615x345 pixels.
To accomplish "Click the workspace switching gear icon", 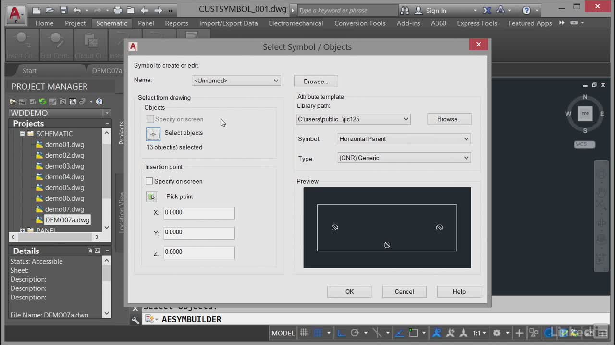I will point(497,333).
